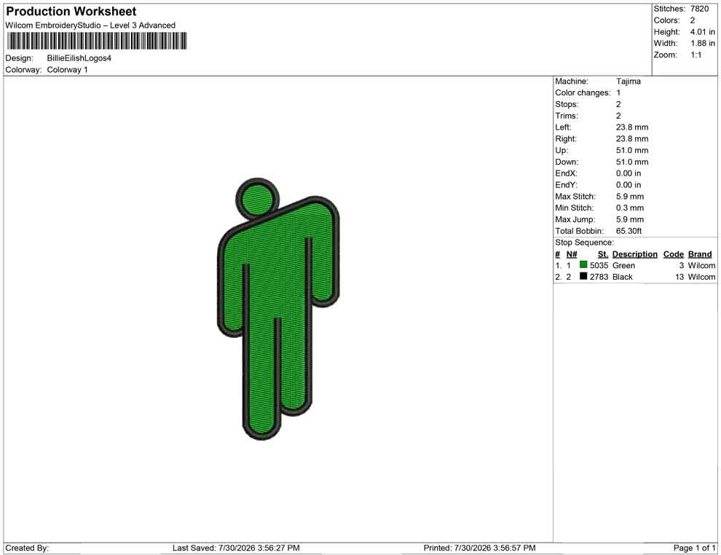Click the Page 1 of 1 label
721x555 pixels.
coord(694,548)
